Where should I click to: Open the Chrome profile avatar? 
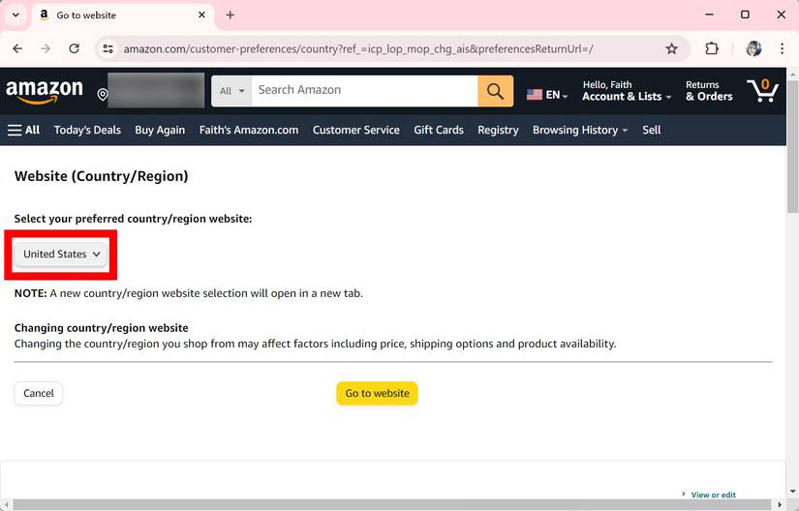[x=753, y=48]
